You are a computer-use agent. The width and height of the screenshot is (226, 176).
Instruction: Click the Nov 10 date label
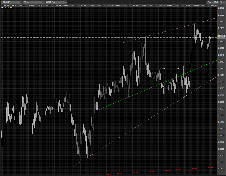point(110,5)
